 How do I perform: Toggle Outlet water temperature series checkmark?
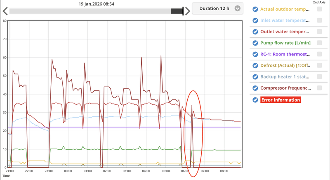255,32
